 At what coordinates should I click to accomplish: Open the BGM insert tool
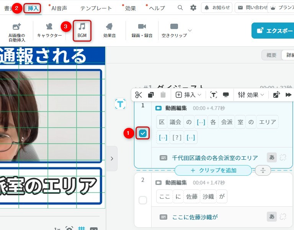[82, 30]
